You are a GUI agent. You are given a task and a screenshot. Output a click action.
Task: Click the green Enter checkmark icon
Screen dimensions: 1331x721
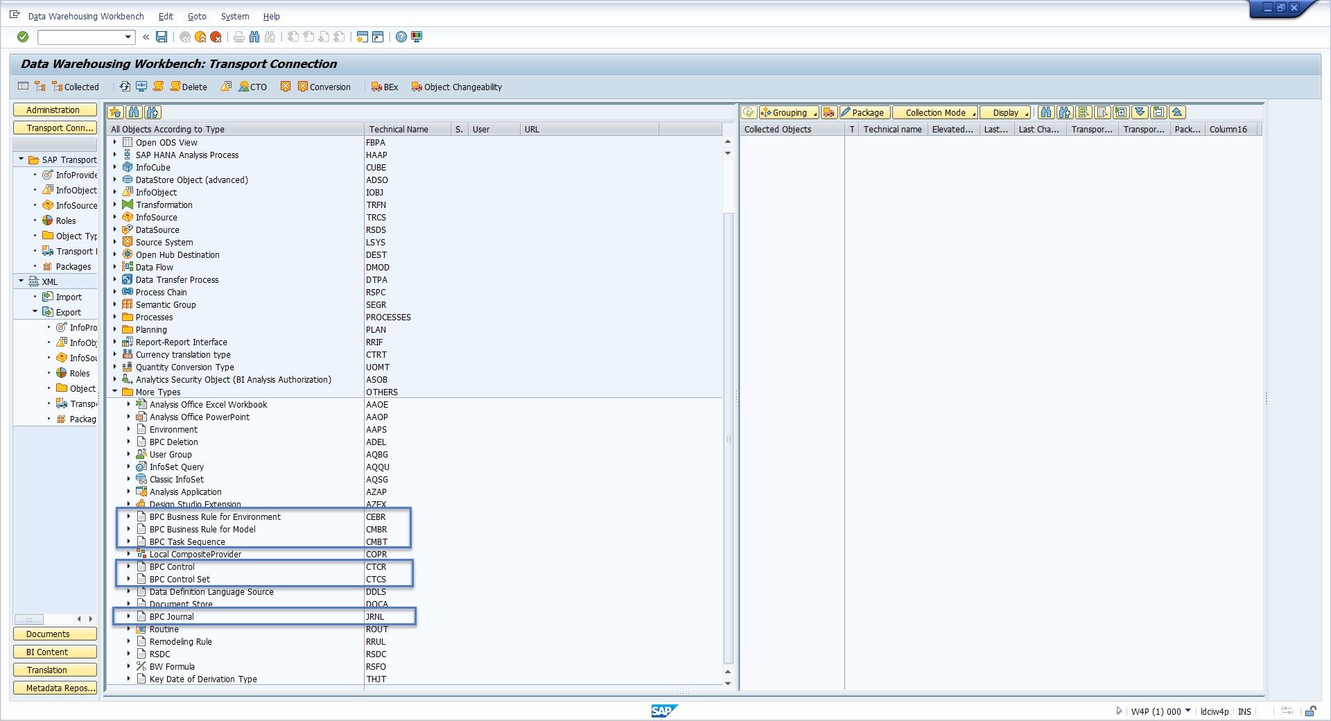(23, 37)
